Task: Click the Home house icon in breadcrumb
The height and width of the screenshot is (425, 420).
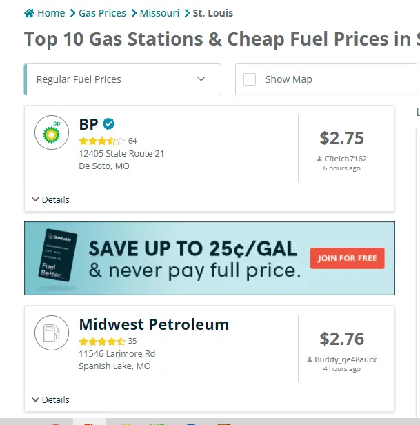Action: 29,13
